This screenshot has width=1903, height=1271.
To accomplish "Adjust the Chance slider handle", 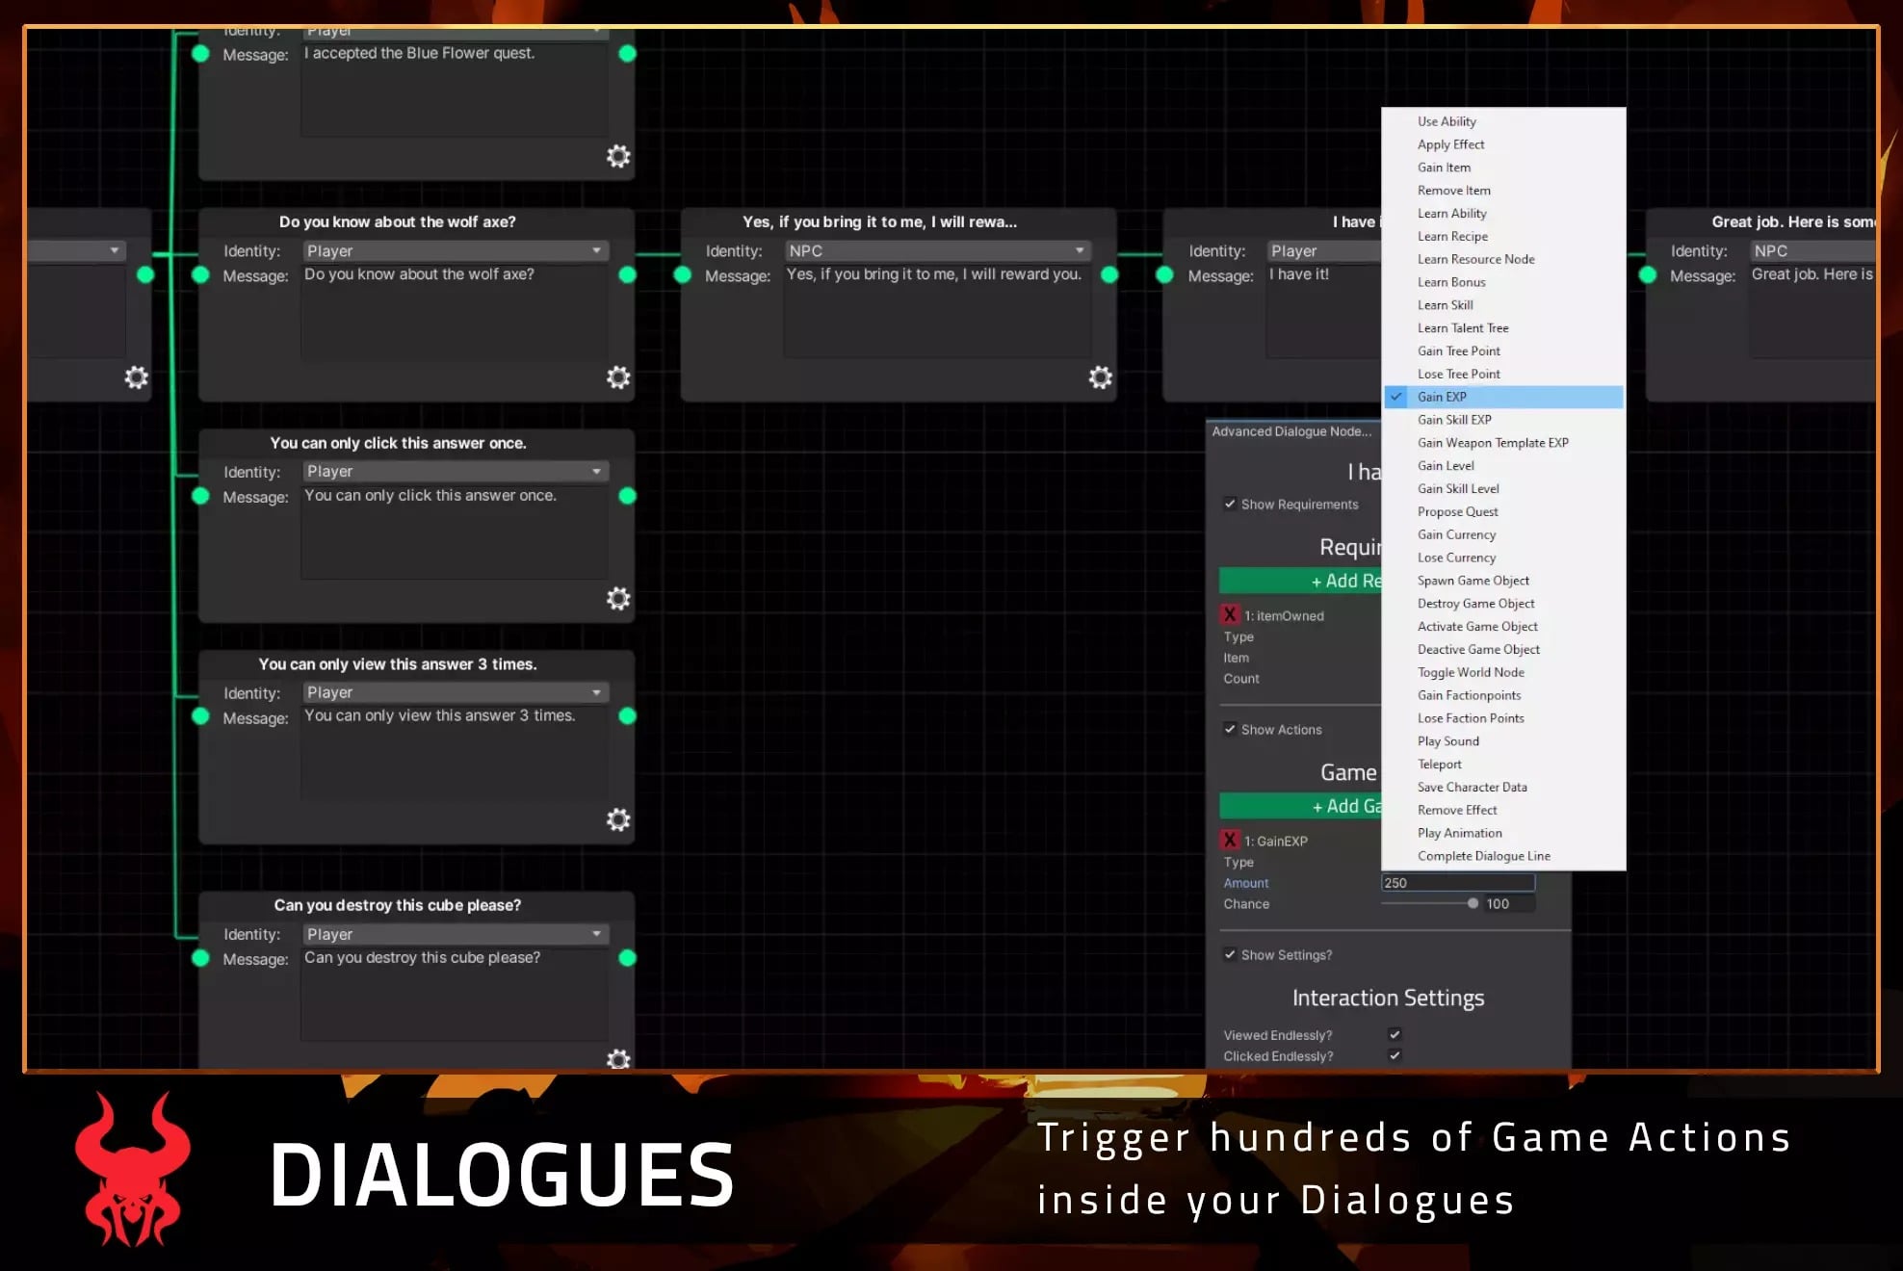I will pos(1473,903).
